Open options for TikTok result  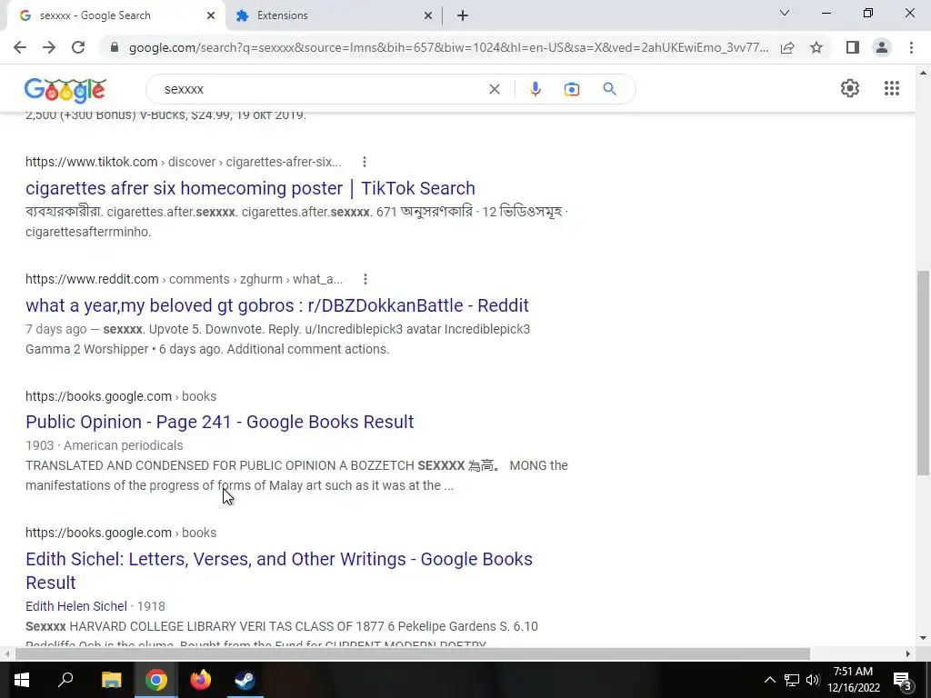pyautogui.click(x=364, y=162)
